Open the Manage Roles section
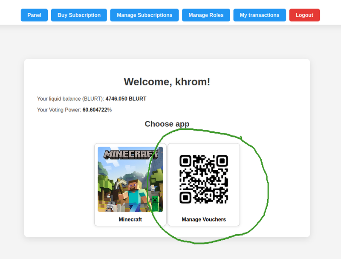 [x=206, y=15]
